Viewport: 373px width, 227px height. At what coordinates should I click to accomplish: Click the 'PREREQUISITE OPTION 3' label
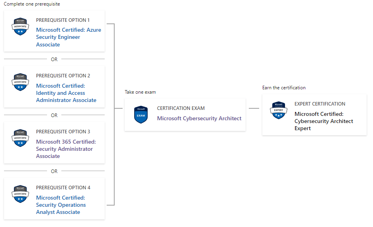(x=63, y=131)
